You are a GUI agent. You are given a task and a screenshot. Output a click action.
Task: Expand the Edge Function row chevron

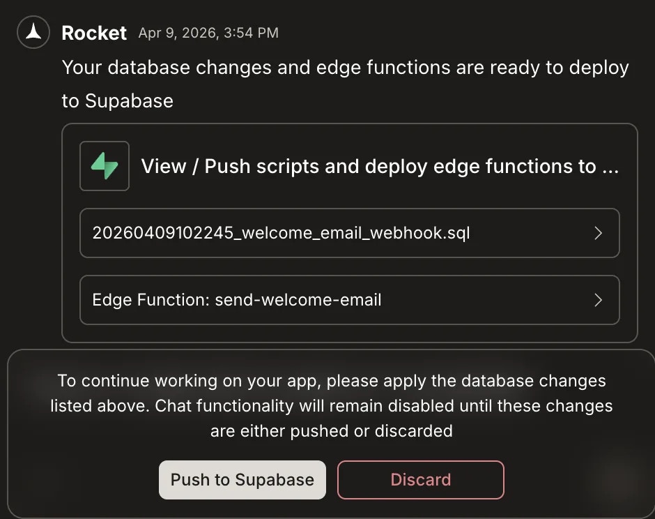click(x=598, y=300)
